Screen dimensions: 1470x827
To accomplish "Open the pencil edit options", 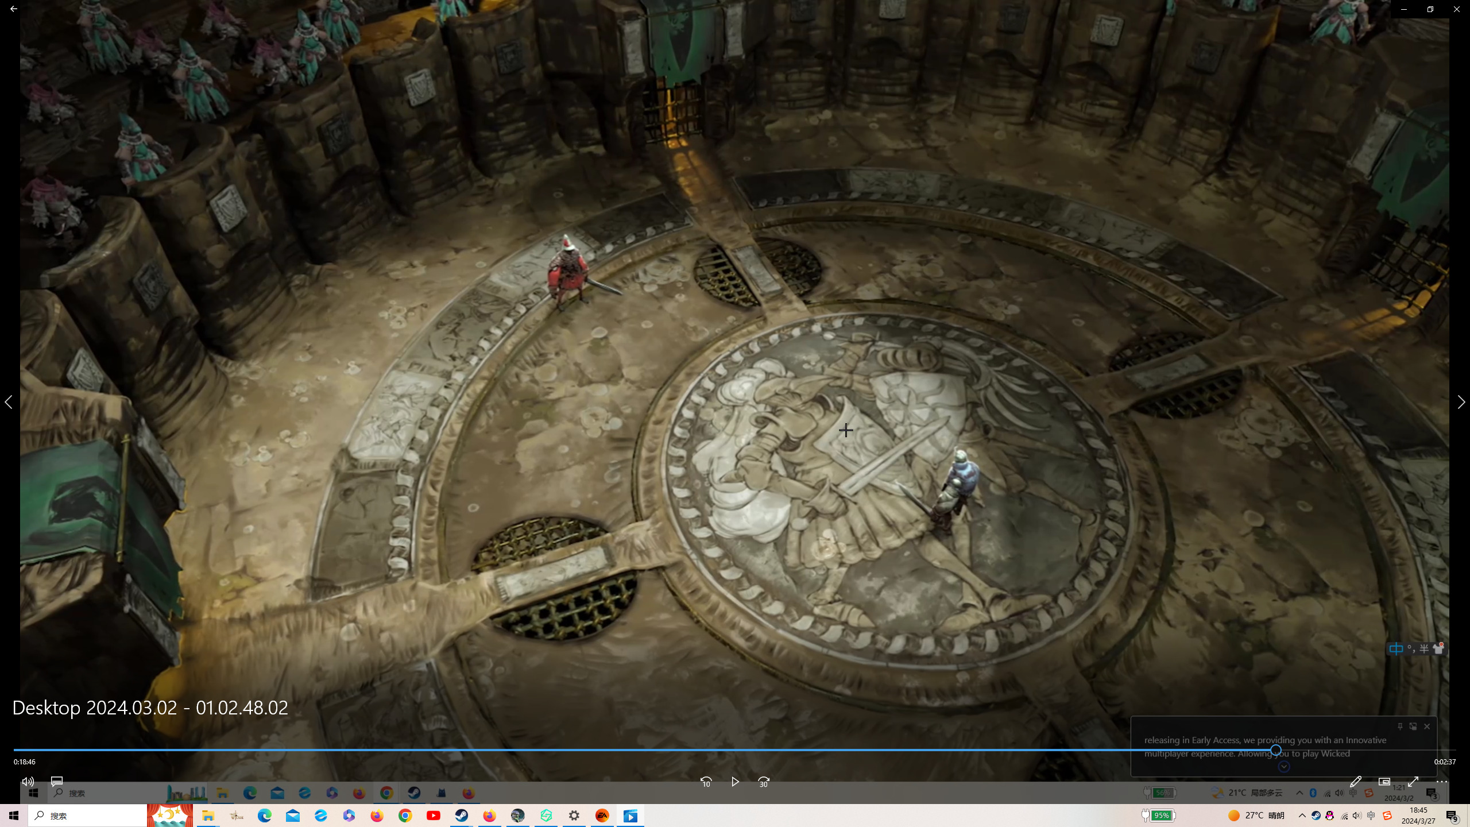I will 1355,782.
